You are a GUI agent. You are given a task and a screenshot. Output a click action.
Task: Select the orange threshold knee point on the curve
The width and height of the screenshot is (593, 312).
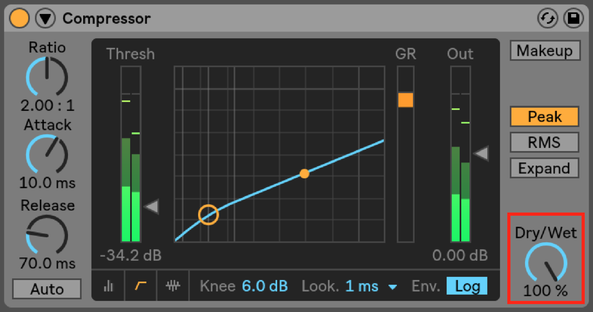[209, 214]
